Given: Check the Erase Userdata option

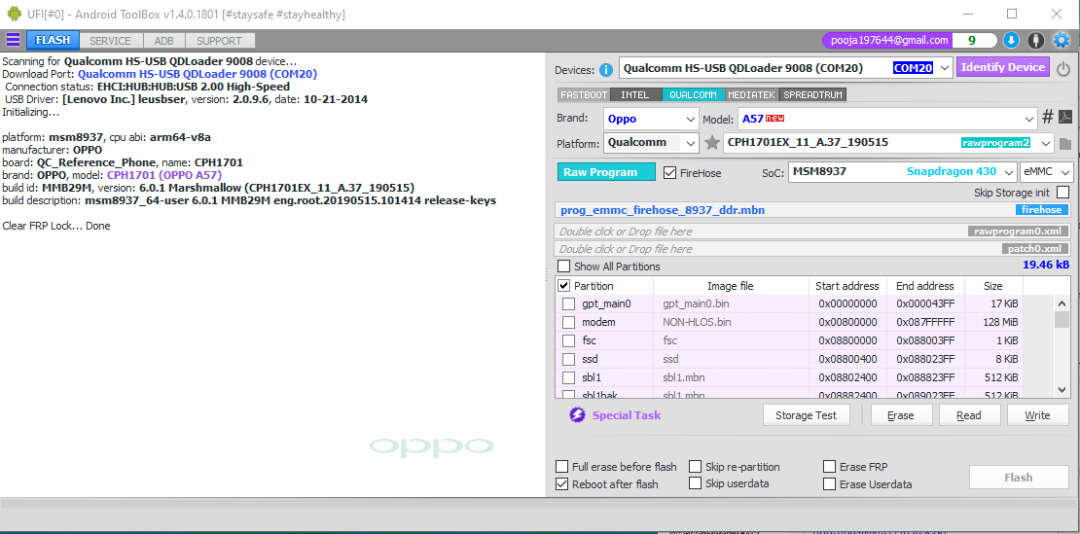Looking at the screenshot, I should click(829, 483).
